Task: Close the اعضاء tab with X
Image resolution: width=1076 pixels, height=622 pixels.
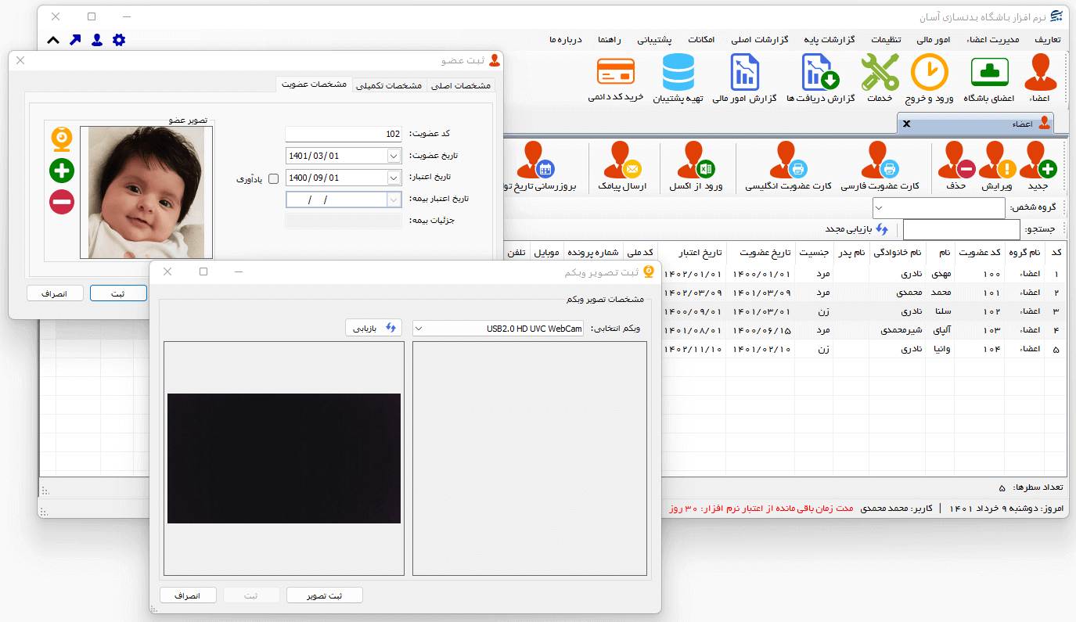Action: (x=907, y=124)
